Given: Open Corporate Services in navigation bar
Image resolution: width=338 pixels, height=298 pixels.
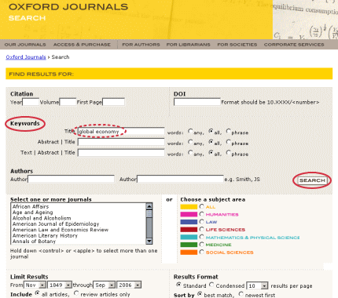Looking at the screenshot, I should pos(294,45).
